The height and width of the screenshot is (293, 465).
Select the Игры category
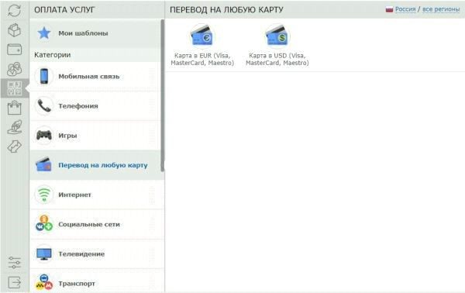point(95,136)
